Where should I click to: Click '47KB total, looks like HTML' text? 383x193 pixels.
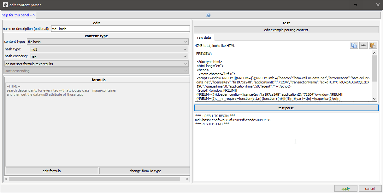[215, 46]
